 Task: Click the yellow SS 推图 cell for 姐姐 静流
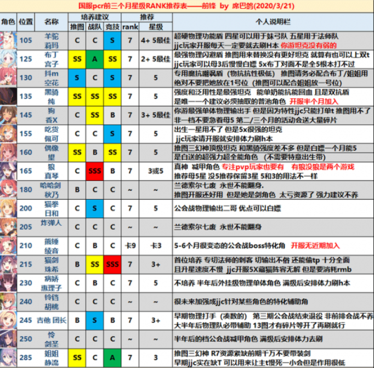77,358
